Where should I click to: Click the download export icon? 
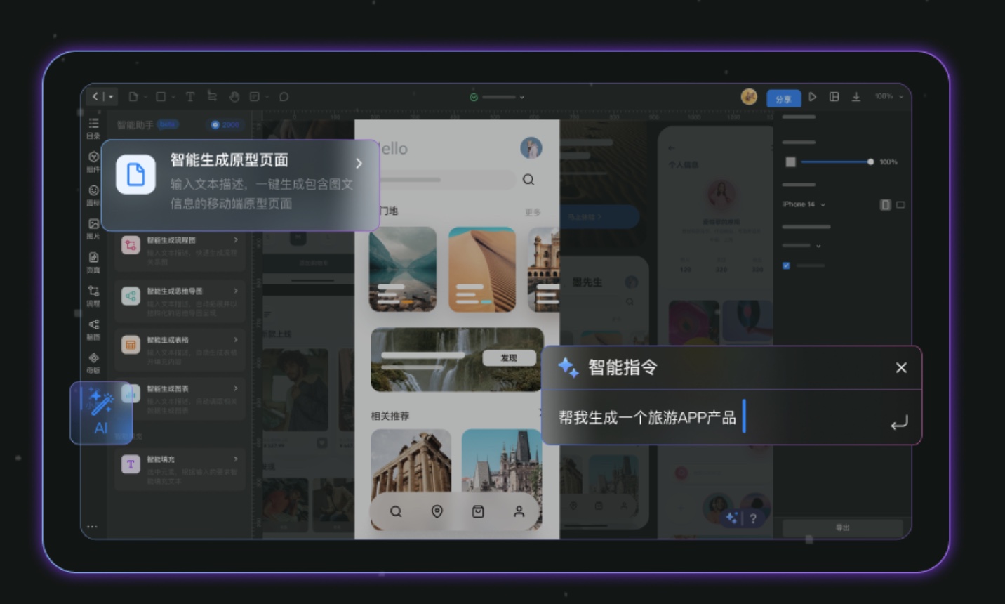(x=856, y=97)
